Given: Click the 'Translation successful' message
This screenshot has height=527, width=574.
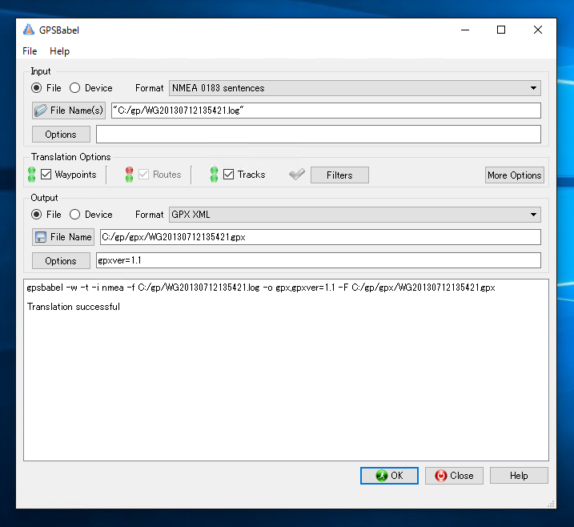Looking at the screenshot, I should 74,307.
